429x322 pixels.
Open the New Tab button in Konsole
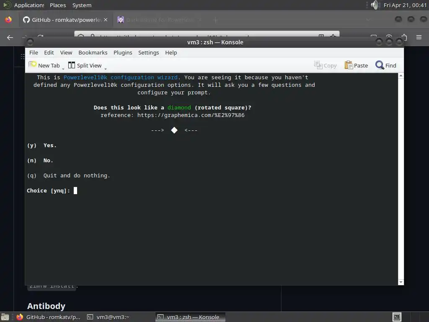tap(44, 65)
